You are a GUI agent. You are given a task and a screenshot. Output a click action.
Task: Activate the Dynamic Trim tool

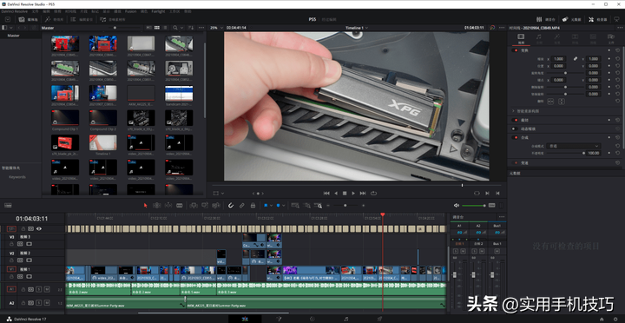(168, 206)
